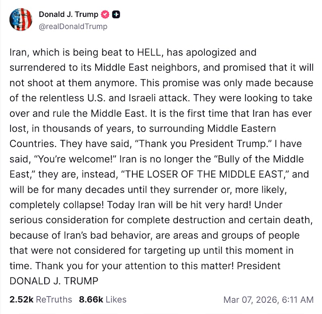Click the pink verified checkmark badge

[105, 13]
